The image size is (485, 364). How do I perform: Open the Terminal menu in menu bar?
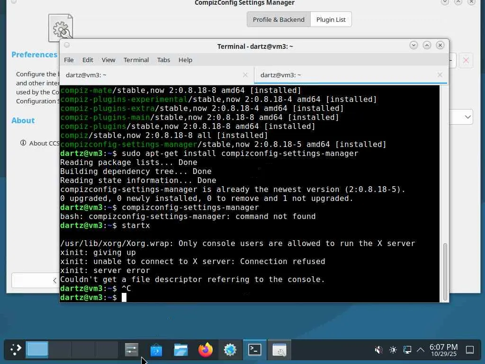[x=136, y=60]
